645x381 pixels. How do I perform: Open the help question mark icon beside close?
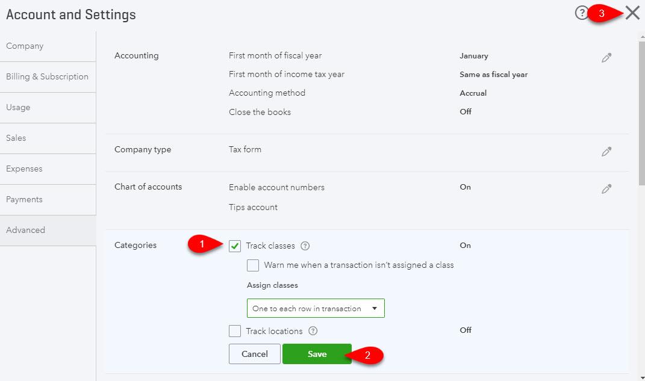581,13
